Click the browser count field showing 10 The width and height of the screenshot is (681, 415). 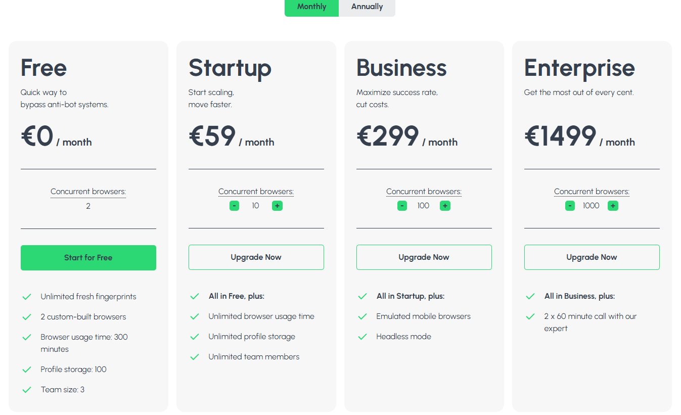(x=255, y=206)
